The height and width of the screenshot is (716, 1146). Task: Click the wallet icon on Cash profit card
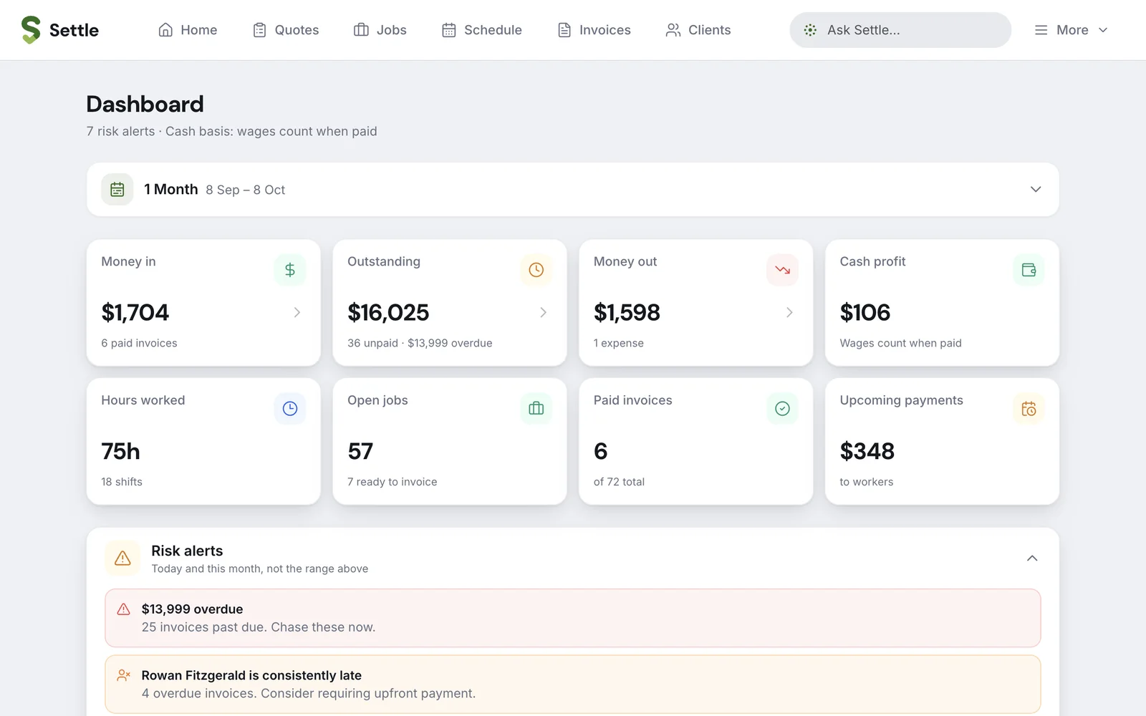point(1029,270)
